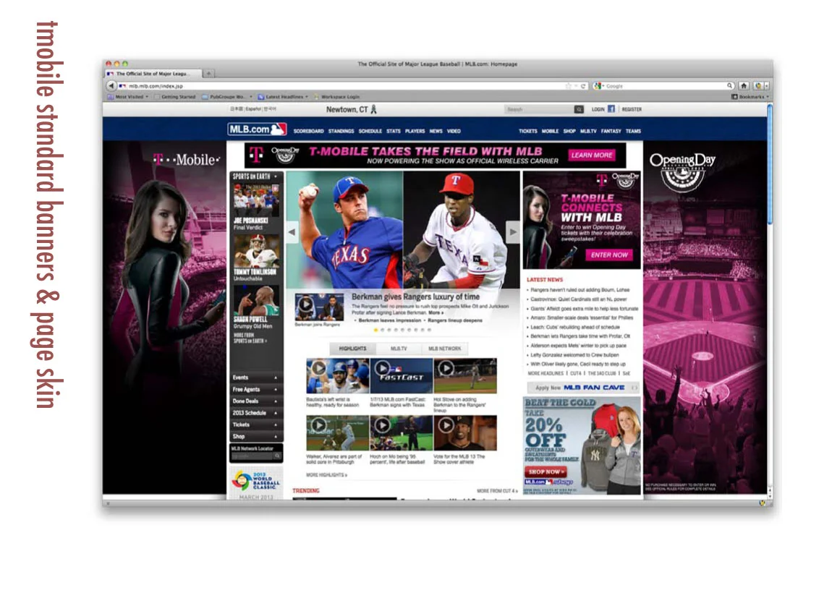Viewport: 832px width, 593px height.
Task: Open the Latest Headlines bookmarks dropdown
Action: [283, 96]
